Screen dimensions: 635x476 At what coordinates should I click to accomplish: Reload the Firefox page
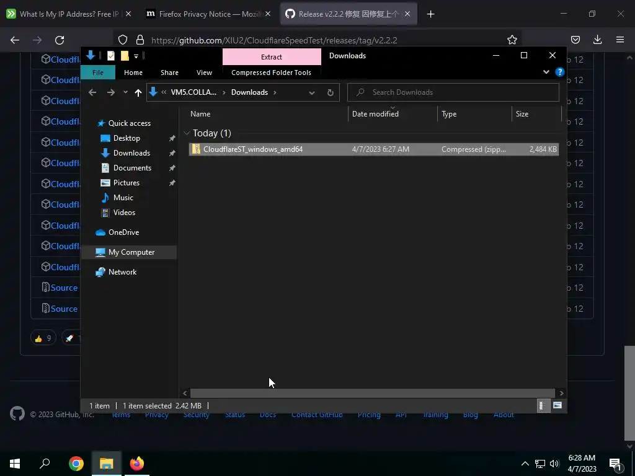click(x=60, y=40)
